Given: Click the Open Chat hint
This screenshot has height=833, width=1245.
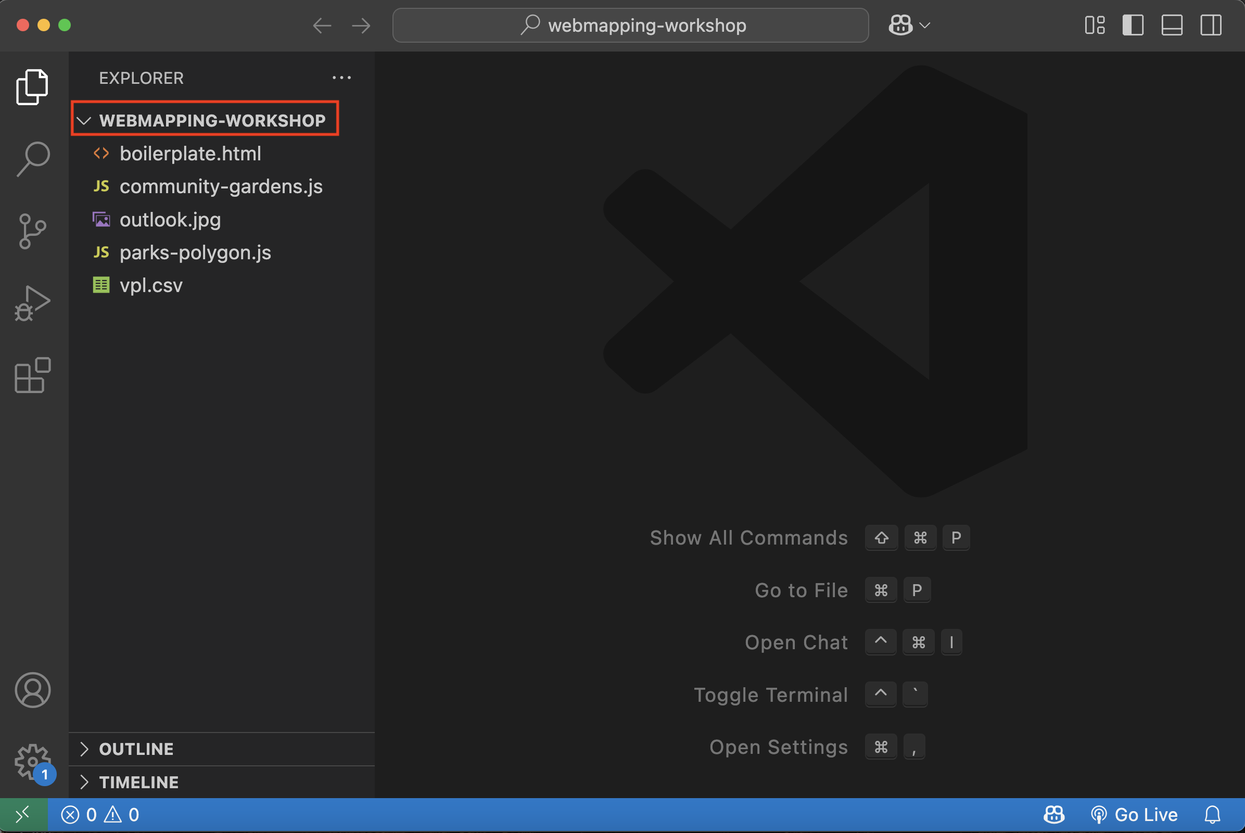Looking at the screenshot, I should click(796, 642).
